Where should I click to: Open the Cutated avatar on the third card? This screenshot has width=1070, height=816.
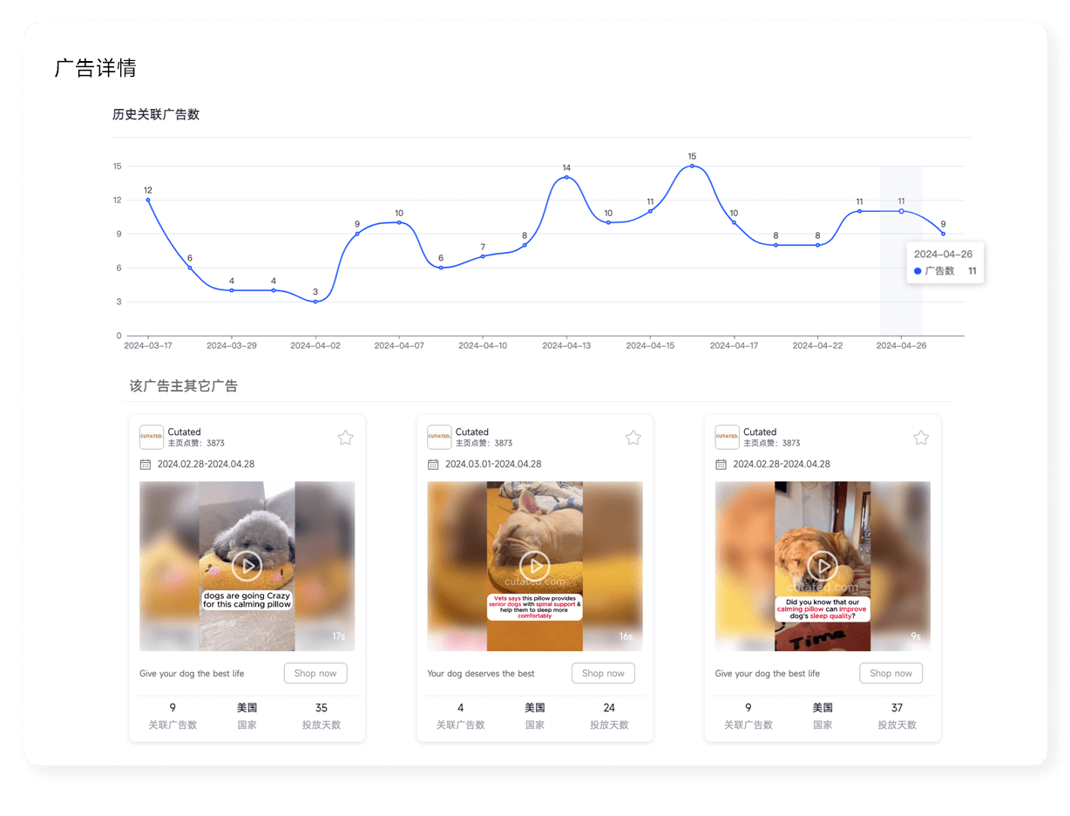(x=727, y=437)
